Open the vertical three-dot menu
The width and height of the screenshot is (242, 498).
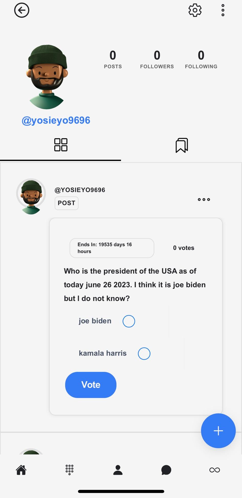[223, 10]
